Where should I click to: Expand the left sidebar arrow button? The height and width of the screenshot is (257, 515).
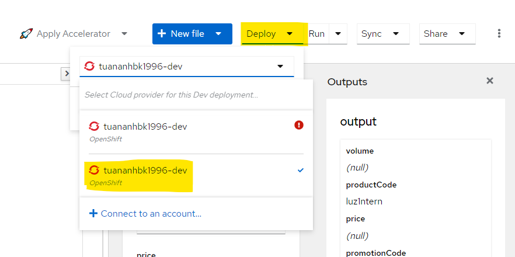(65, 74)
